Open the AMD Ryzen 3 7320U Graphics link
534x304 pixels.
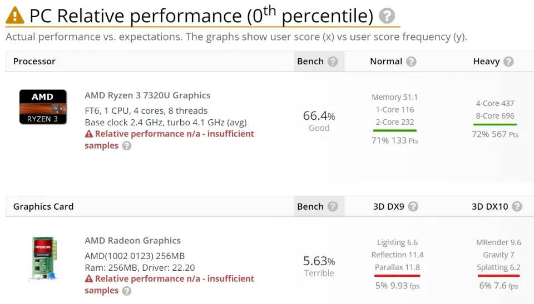tap(147, 95)
